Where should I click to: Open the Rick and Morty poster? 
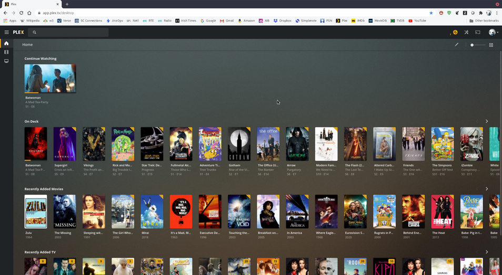(123, 144)
